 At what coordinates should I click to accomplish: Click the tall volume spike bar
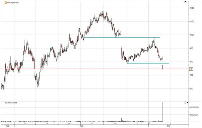coord(163,112)
